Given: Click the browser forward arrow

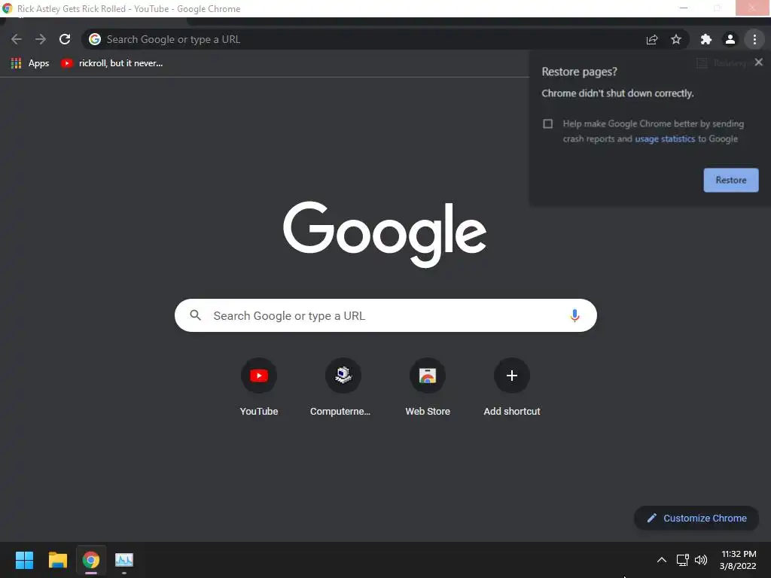Looking at the screenshot, I should pos(41,39).
